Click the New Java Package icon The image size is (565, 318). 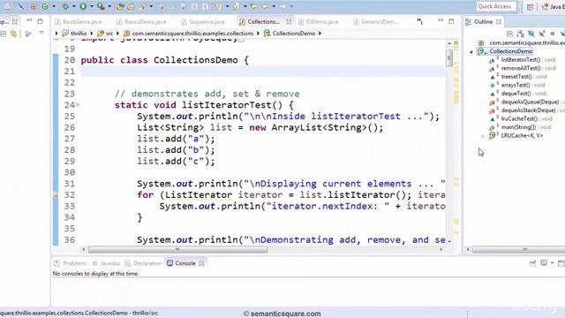click(x=34, y=6)
